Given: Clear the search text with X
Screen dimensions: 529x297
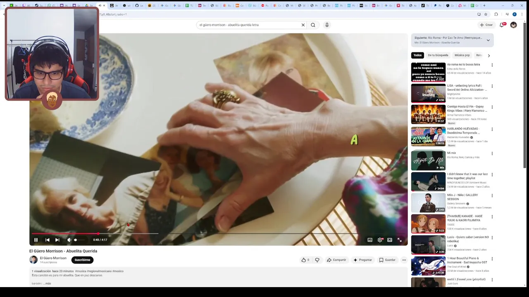Looking at the screenshot, I should tap(303, 25).
